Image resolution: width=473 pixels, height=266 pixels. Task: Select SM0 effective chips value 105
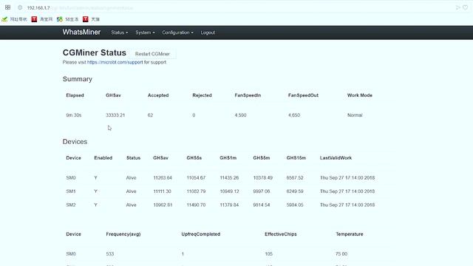(269, 254)
